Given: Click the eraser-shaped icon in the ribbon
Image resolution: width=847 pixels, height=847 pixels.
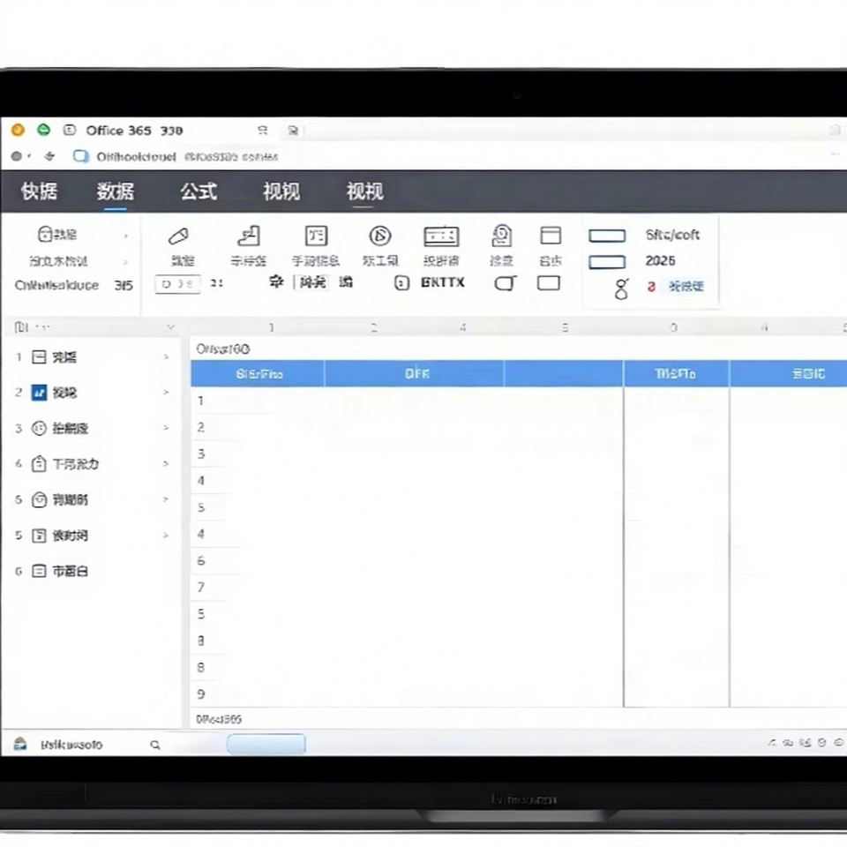Looking at the screenshot, I should [178, 236].
